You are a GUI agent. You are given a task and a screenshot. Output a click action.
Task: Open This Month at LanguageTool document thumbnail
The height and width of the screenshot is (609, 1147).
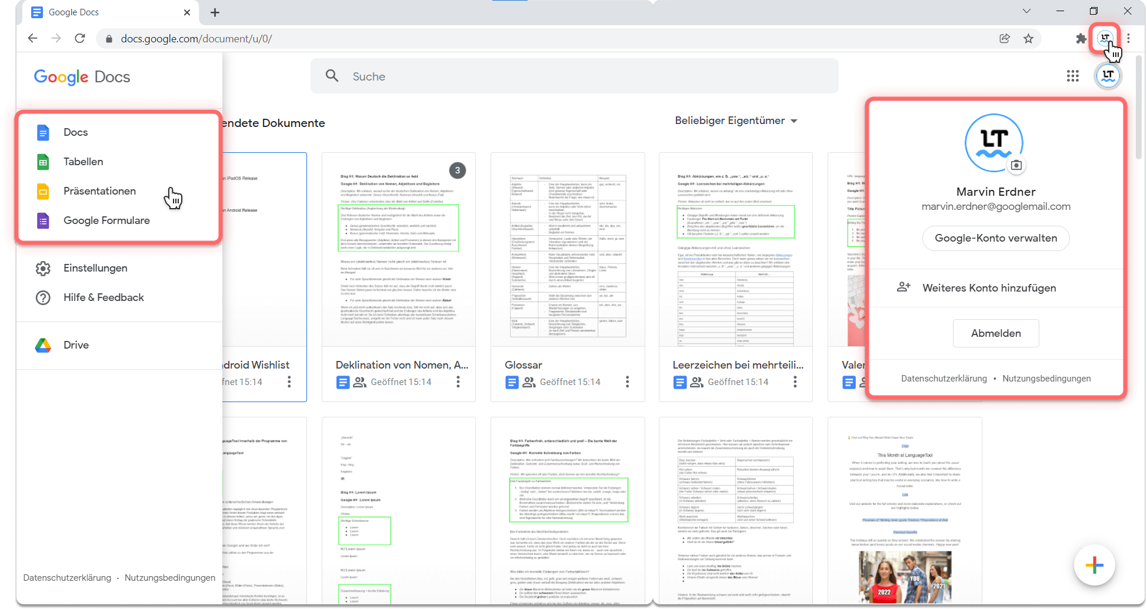click(905, 510)
